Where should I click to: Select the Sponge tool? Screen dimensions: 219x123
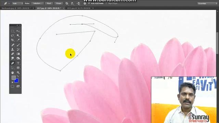(x=18, y=58)
